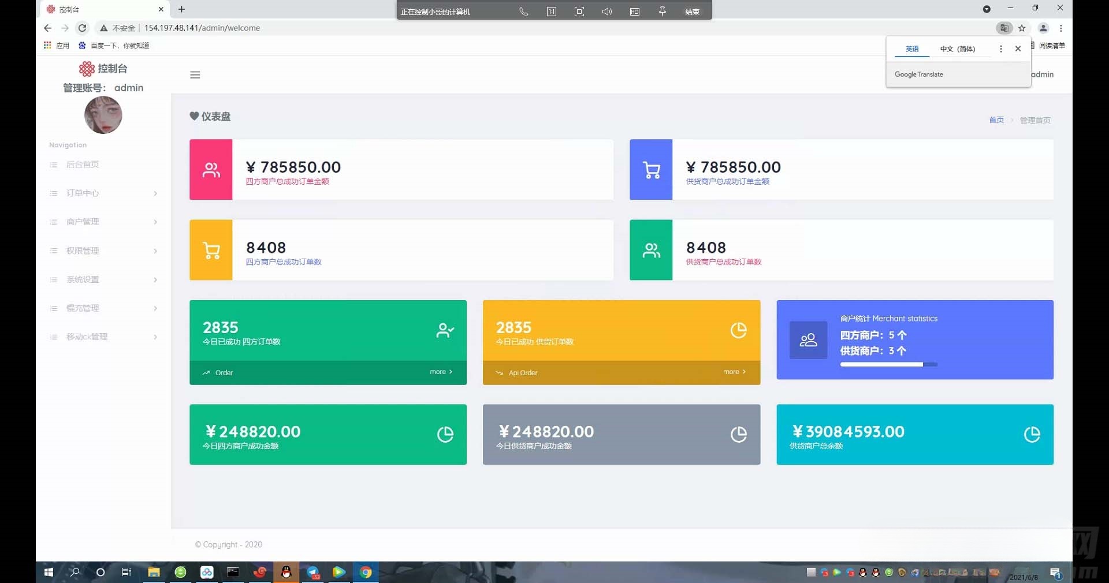Toggle the pin icon in the remote control bar
This screenshot has width=1109, height=583.
click(663, 11)
